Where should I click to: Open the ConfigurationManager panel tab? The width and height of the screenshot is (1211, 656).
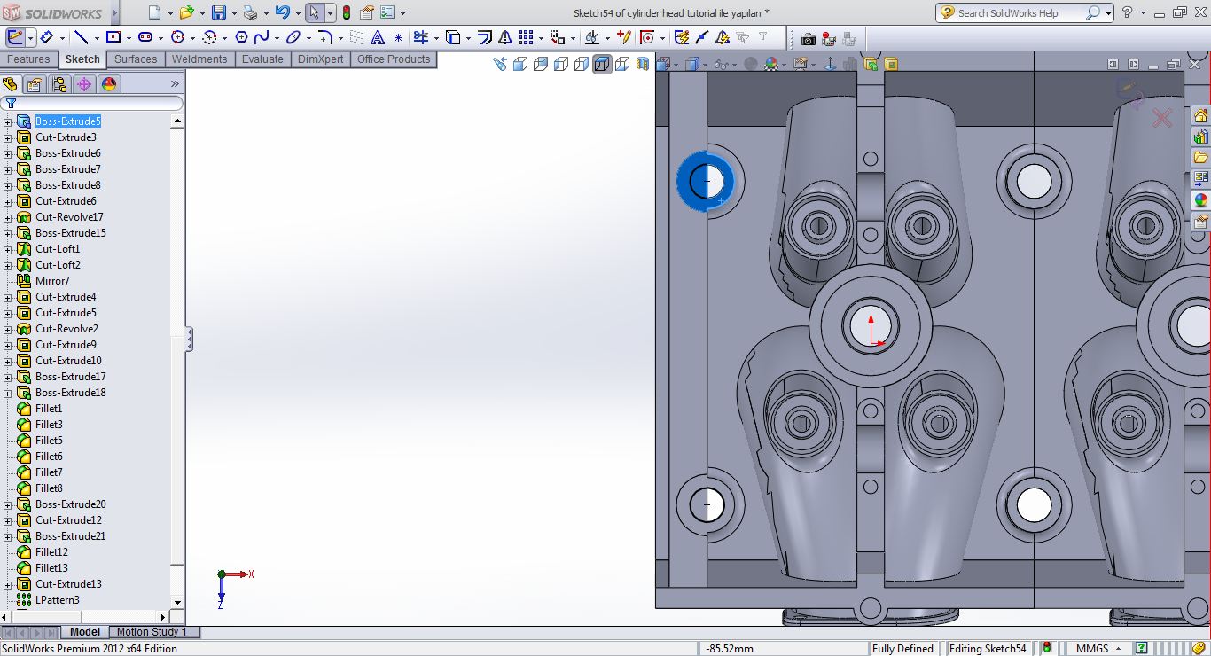pyautogui.click(x=59, y=84)
